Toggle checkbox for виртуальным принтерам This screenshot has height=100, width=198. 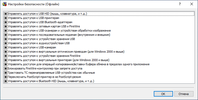(x=6, y=60)
